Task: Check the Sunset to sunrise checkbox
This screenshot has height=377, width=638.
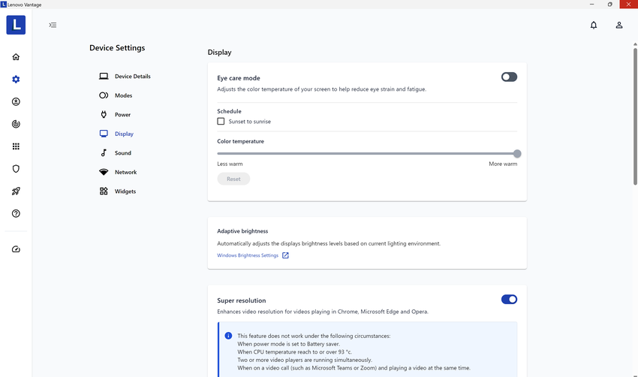Action: (x=221, y=121)
